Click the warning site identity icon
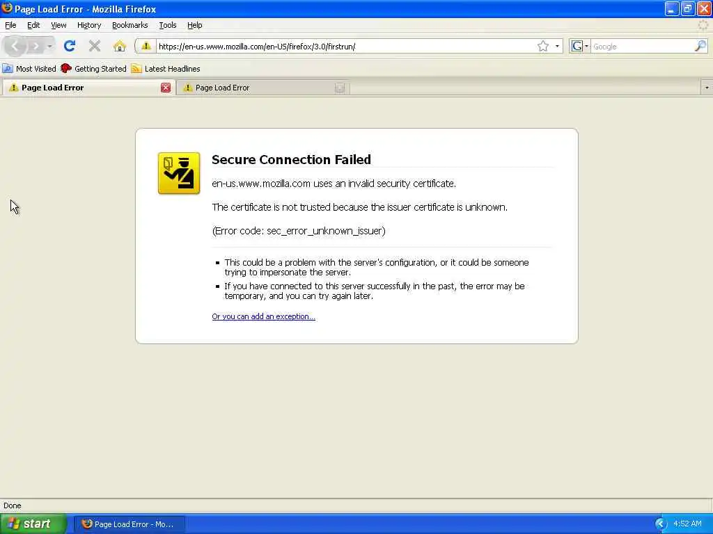Image resolution: width=713 pixels, height=534 pixels. pos(146,46)
